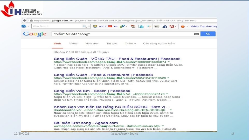
Task: Open the arrow beside the Sóng-Biển-Quán/582412415110528 URL
Action: 168,78
